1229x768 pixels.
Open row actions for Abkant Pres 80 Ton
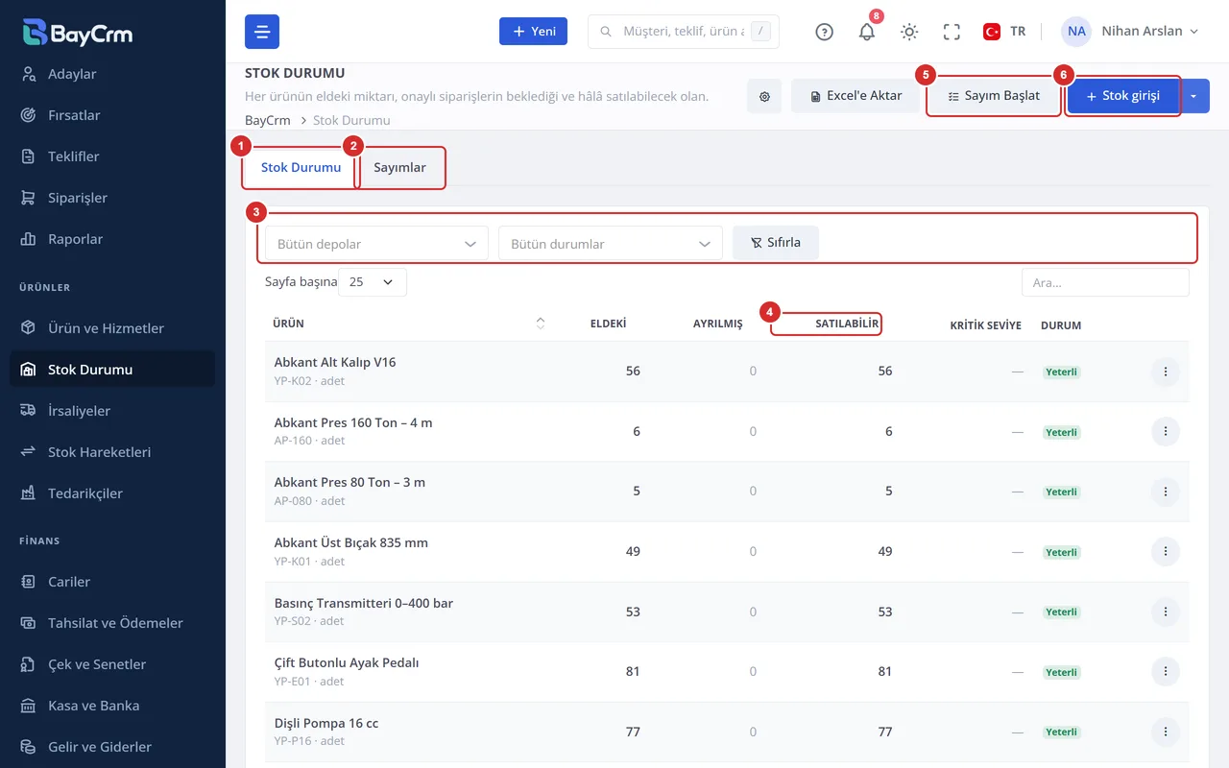click(1165, 492)
